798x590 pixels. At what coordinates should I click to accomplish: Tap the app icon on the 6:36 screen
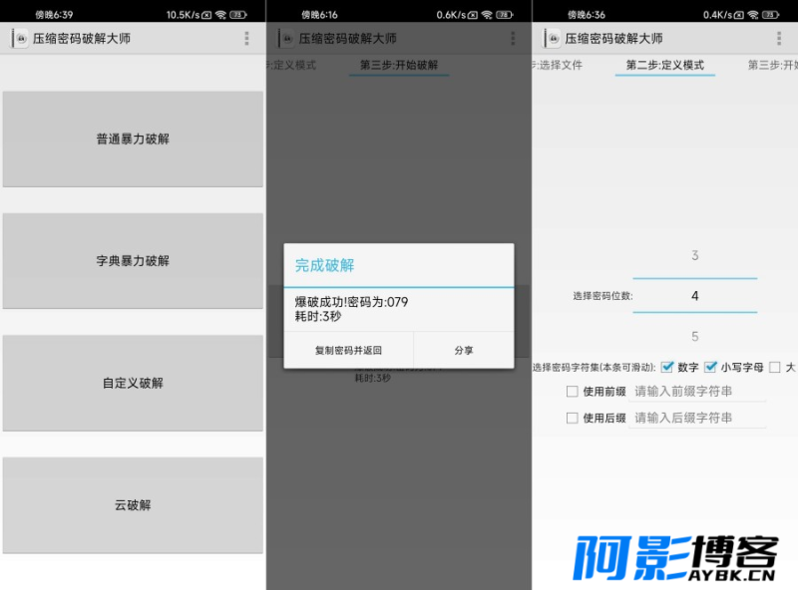click(x=554, y=39)
